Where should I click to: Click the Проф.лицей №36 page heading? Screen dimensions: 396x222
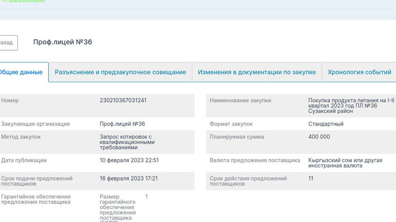click(63, 42)
